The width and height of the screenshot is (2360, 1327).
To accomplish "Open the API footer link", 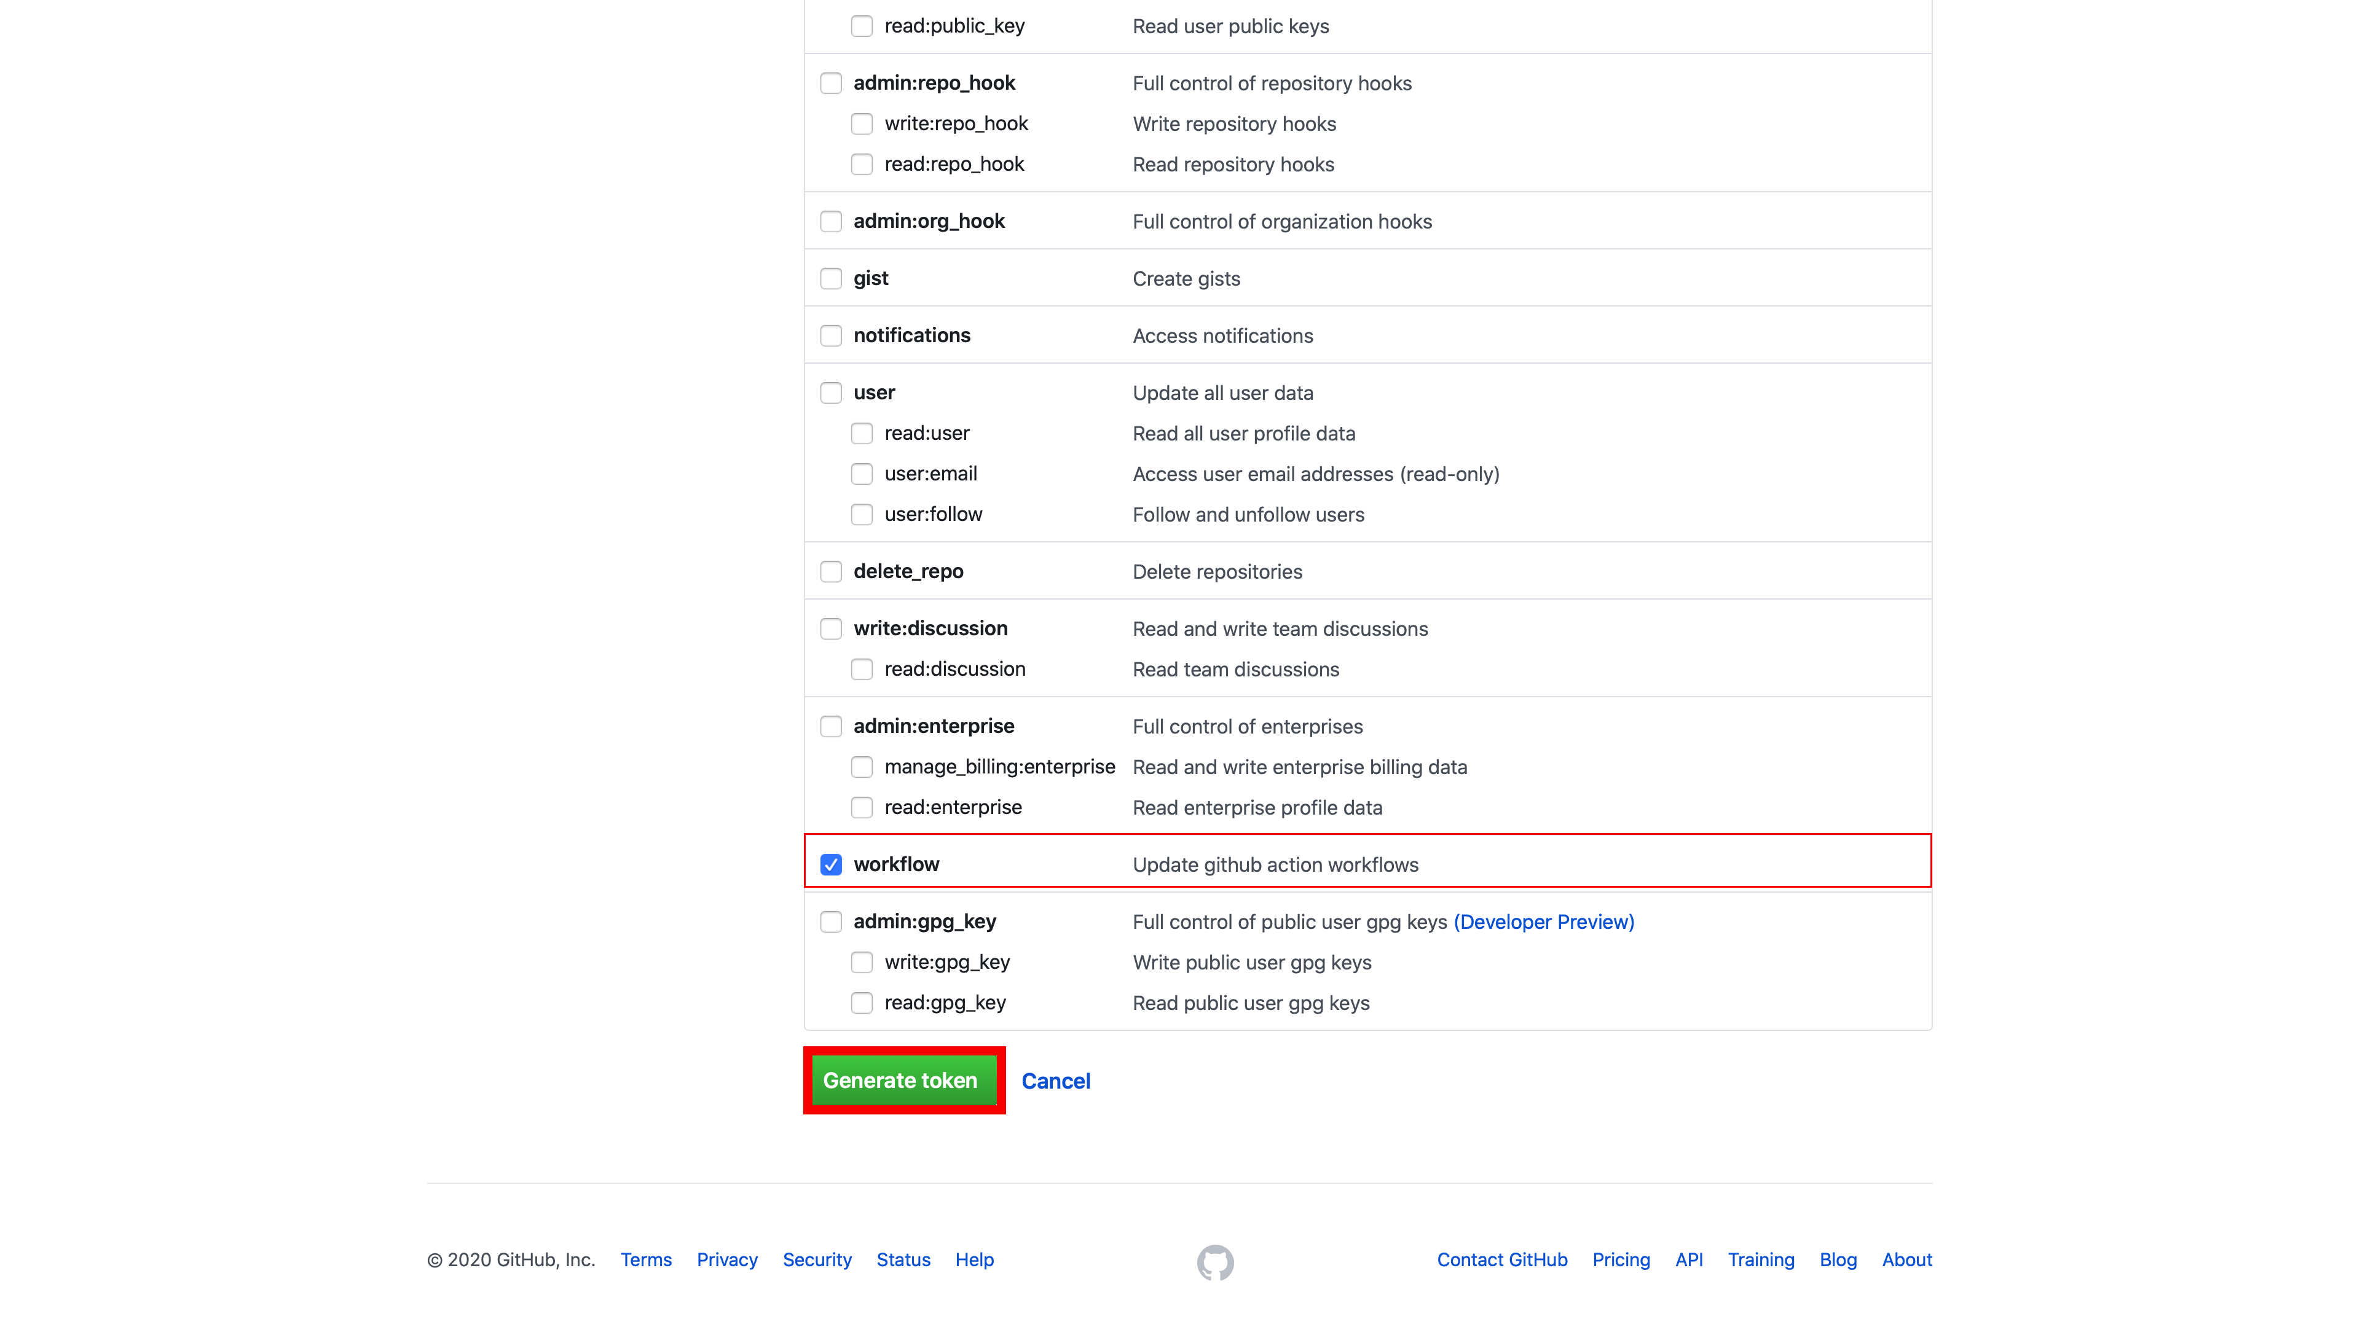I will (x=1688, y=1260).
